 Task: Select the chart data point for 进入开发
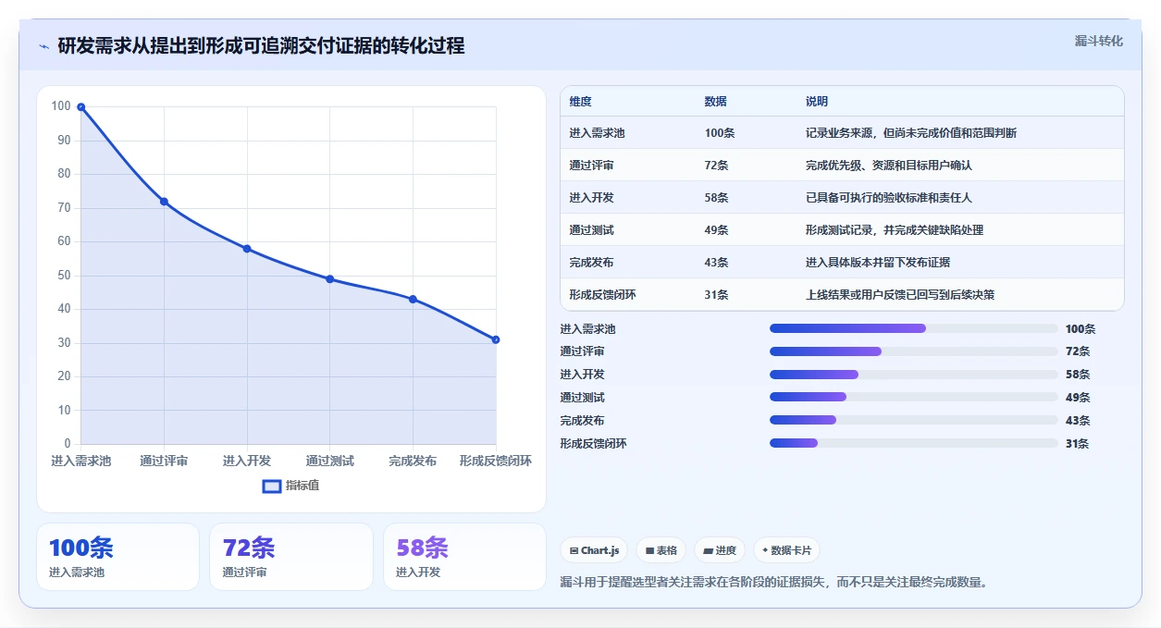pyautogui.click(x=247, y=249)
